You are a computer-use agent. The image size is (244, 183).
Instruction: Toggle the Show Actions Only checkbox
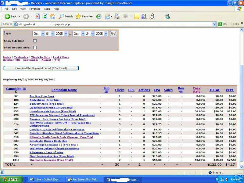[x=35, y=48]
